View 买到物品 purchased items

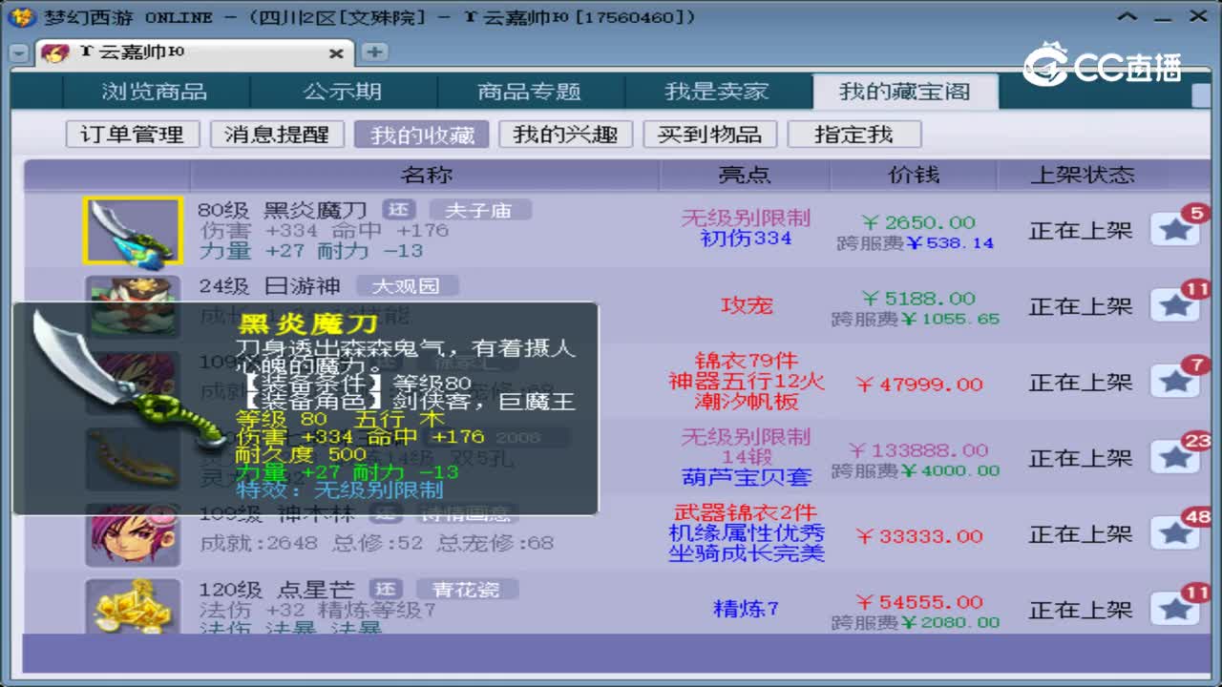click(709, 135)
